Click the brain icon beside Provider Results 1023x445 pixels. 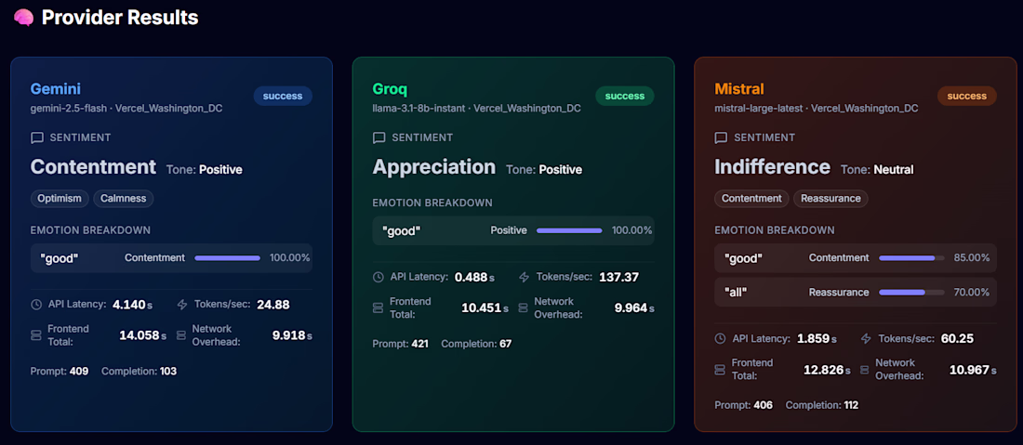coord(23,19)
